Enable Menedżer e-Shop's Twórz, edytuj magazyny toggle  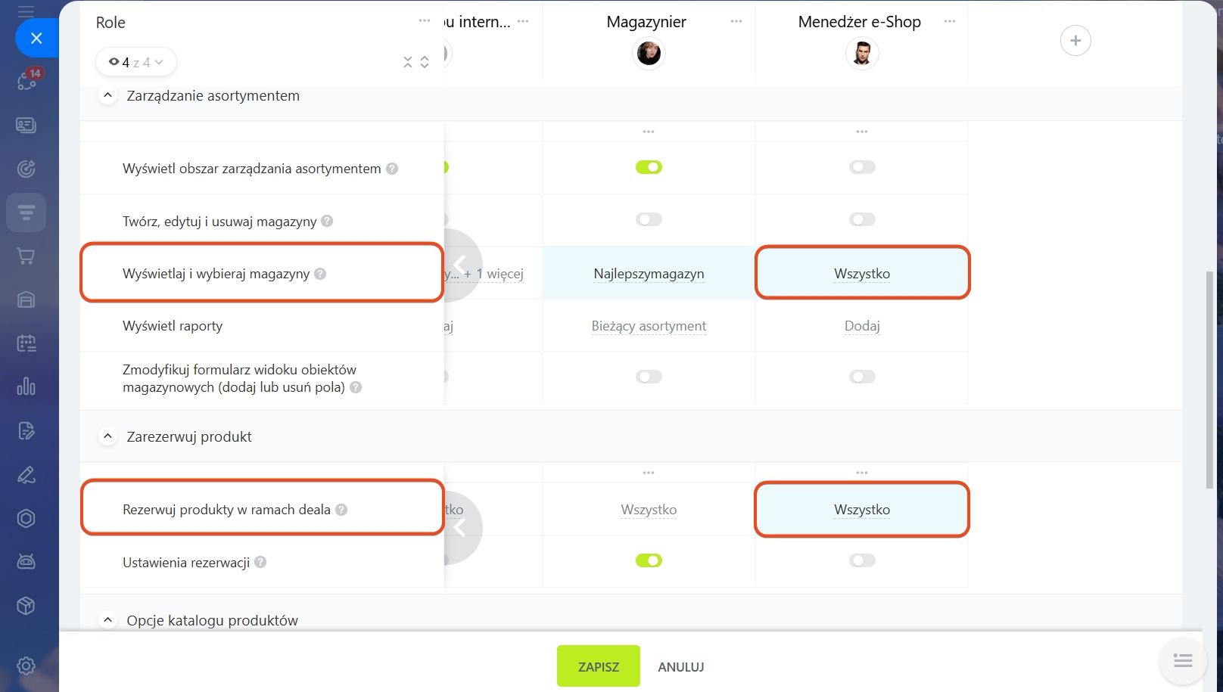(862, 219)
